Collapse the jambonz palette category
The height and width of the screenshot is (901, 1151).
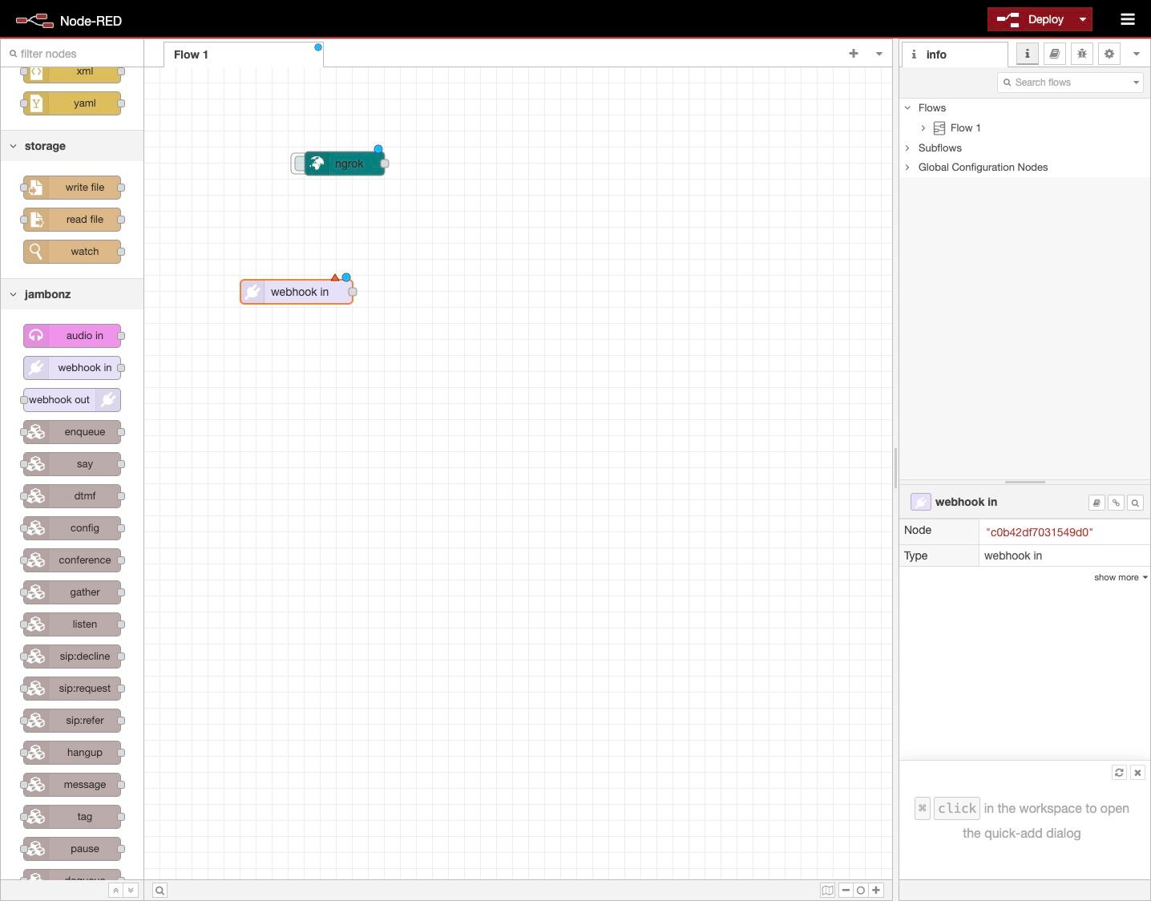(72, 294)
